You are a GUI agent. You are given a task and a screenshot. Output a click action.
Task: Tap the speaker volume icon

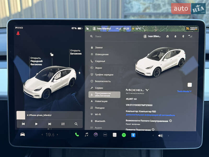(160, 136)
